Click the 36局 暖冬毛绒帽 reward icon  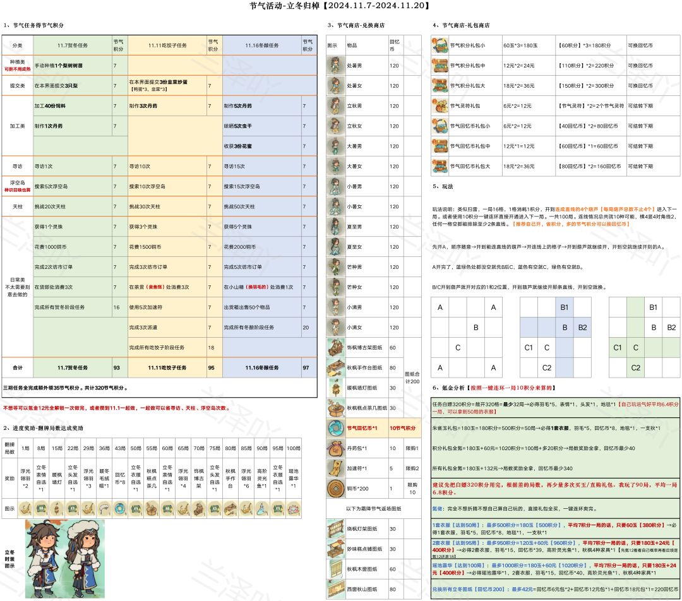(104, 508)
